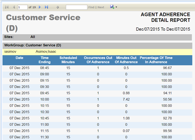Image resolution: width=195 pixels, height=140 pixels.
Task: Click the current page number field
Action: [x=22, y=7]
